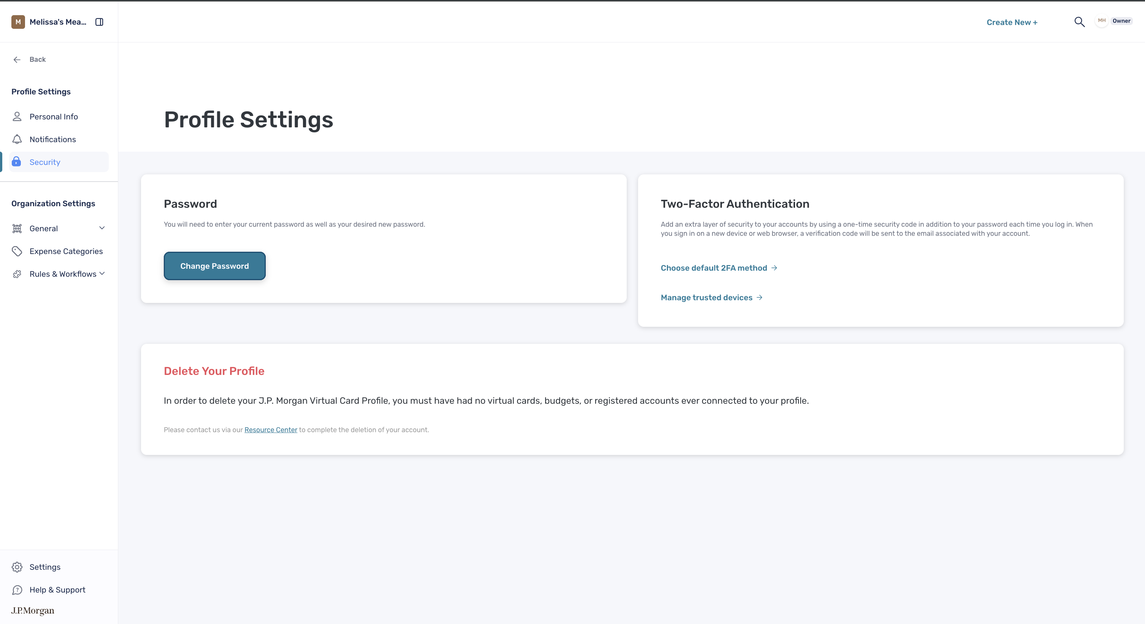The width and height of the screenshot is (1145, 624).
Task: Click the Profile Settings sidebar heading
Action: [41, 92]
